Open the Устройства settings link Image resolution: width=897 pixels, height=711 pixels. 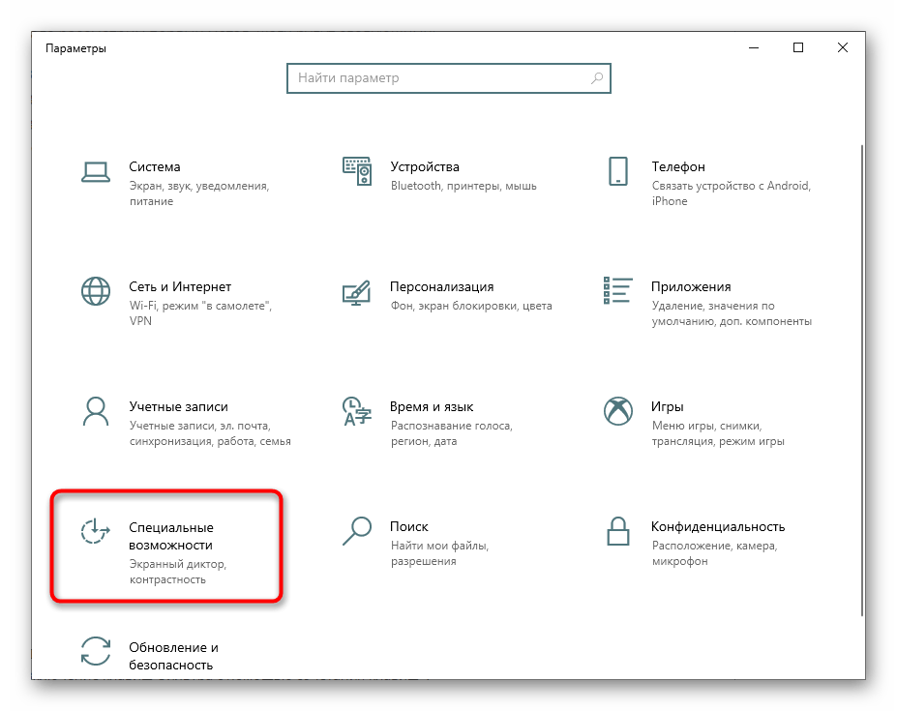425,167
